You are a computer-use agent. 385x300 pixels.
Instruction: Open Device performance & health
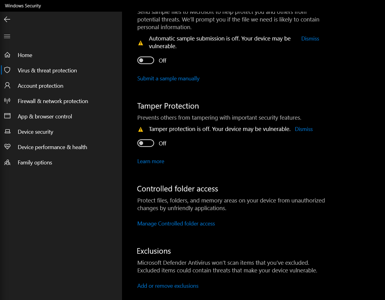[x=52, y=147]
